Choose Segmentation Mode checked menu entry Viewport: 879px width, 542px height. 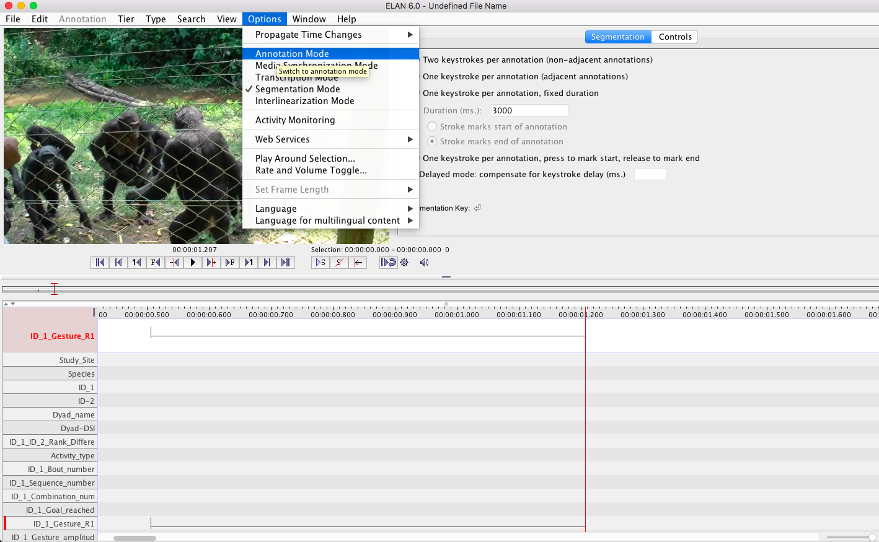pyautogui.click(x=331, y=89)
